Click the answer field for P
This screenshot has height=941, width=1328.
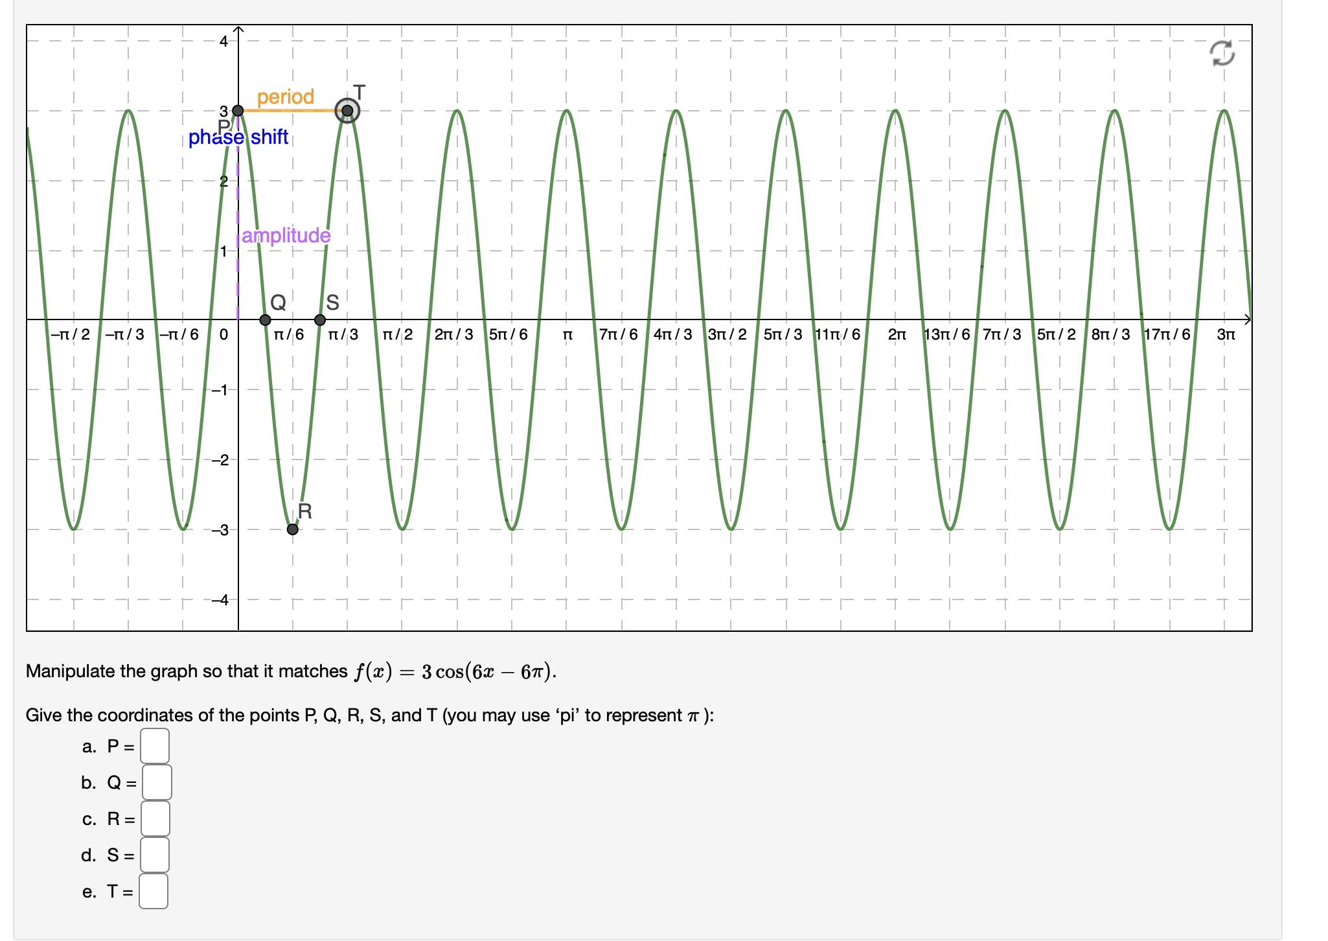[155, 747]
